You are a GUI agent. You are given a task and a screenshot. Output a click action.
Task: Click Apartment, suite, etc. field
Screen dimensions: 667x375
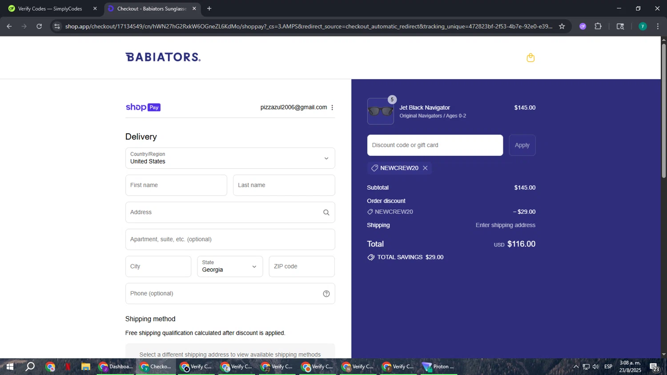pos(230,239)
